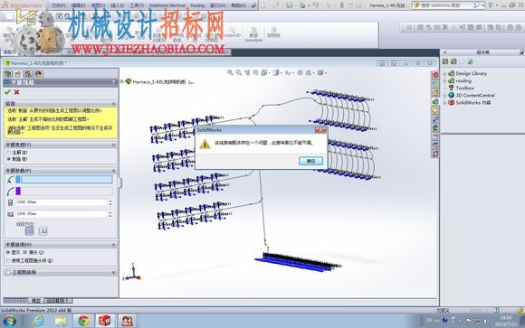This screenshot has height=328, width=525.
Task: Expand the Harness_1-40L flyout tree node
Action: pos(122,81)
